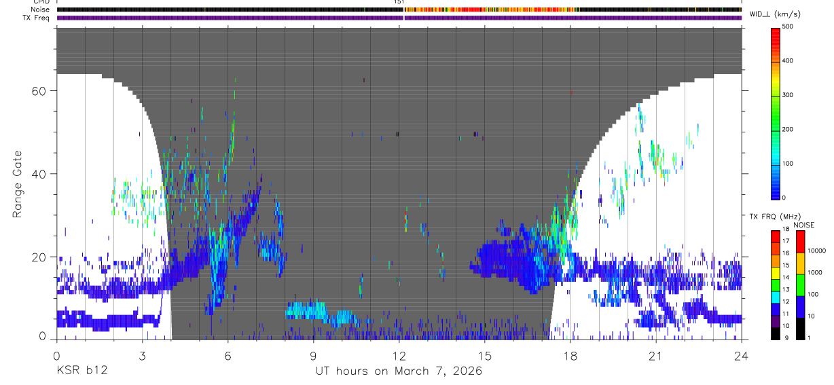Click the Noise strip above the plot
The image size is (834, 385).
(x=399, y=10)
